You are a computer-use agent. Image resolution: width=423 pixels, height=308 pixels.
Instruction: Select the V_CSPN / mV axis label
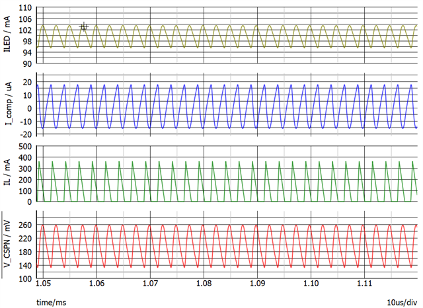(x=7, y=245)
